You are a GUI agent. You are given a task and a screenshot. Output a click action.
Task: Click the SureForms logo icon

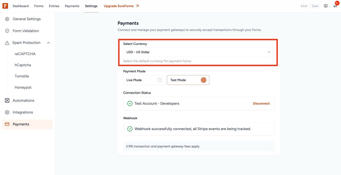(5, 6)
